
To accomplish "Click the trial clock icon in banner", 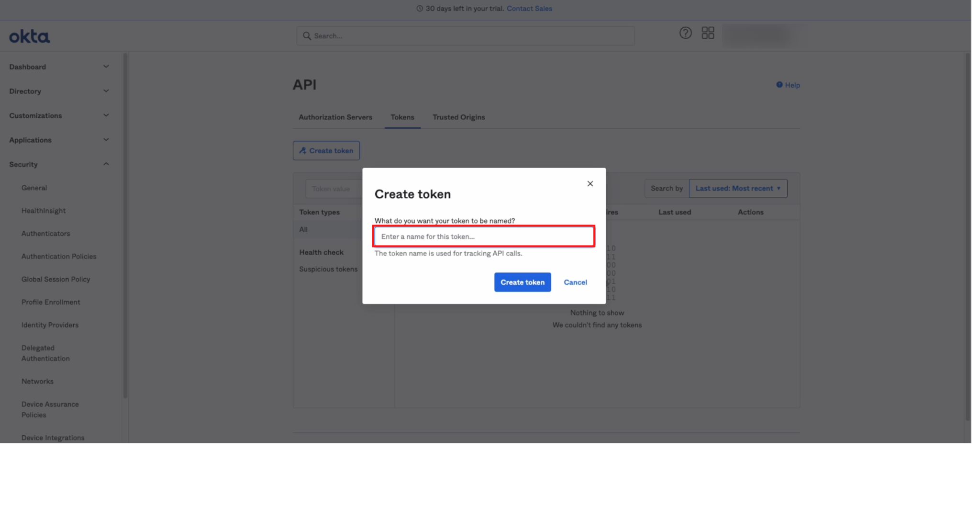I will pos(420,9).
